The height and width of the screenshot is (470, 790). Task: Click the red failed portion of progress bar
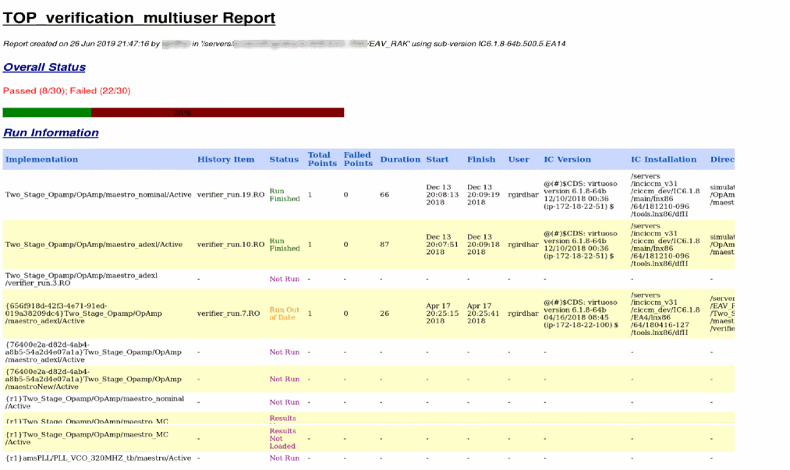click(x=218, y=112)
